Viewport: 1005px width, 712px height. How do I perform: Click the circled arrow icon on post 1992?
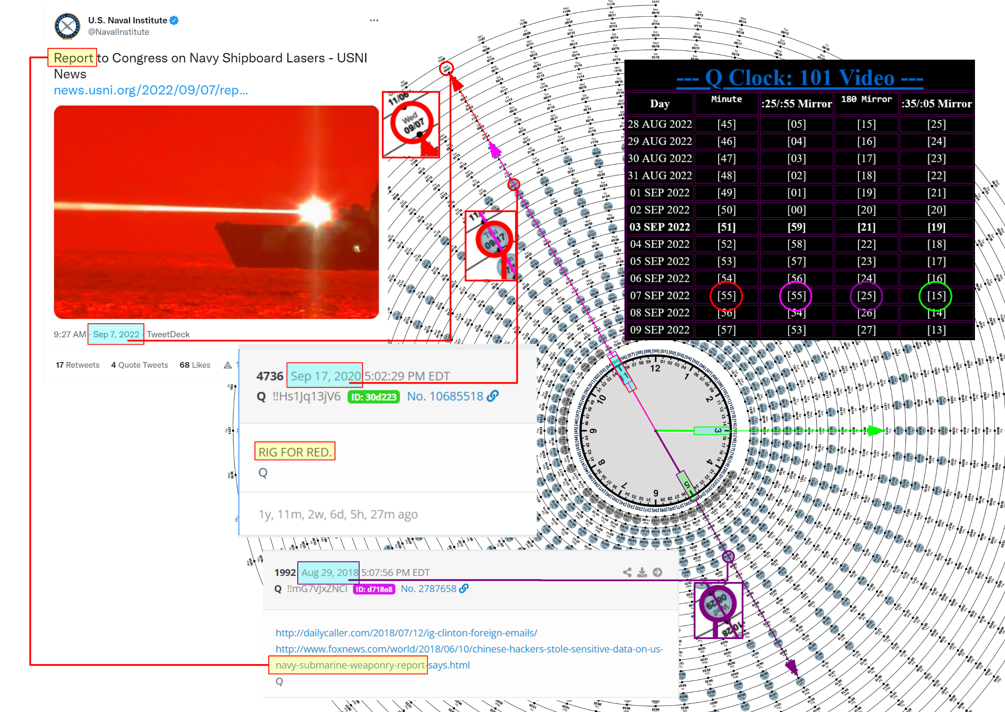tap(657, 572)
